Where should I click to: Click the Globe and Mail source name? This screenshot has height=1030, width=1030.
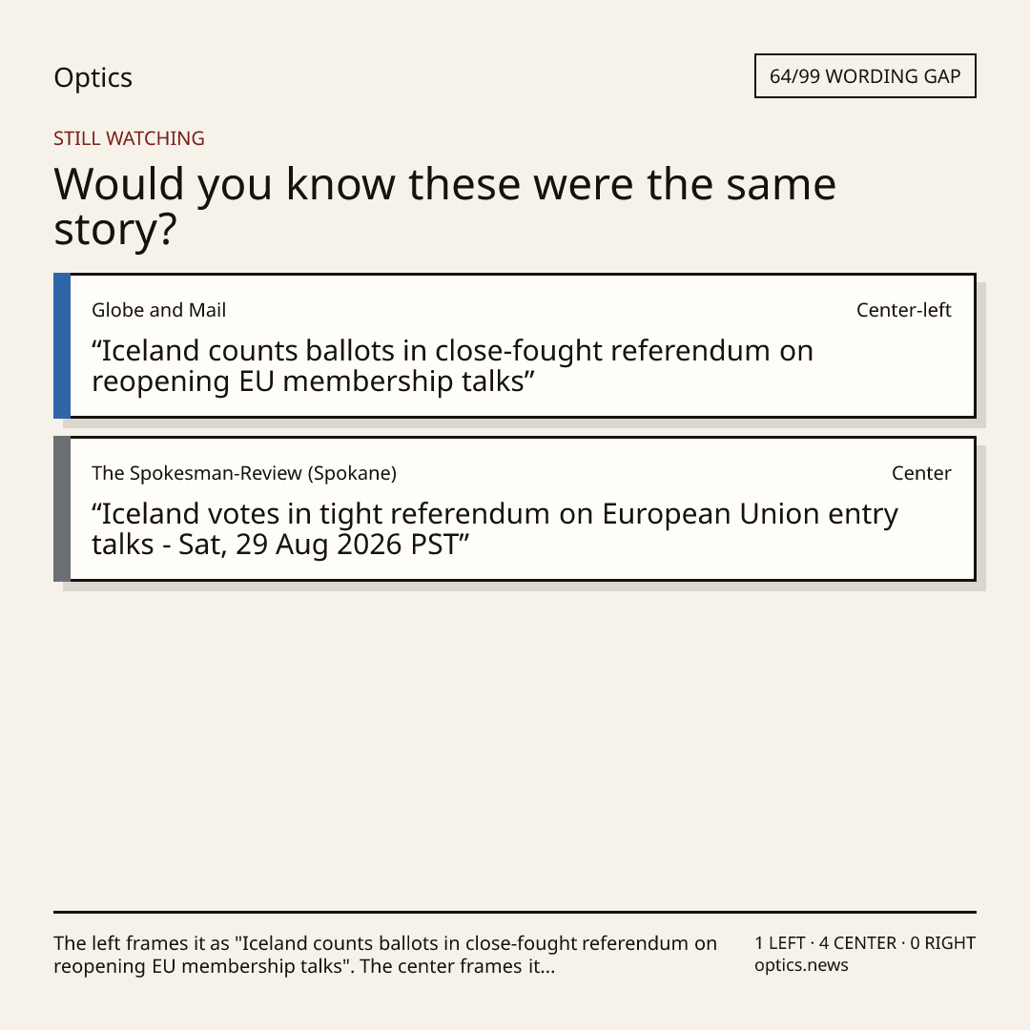point(158,310)
